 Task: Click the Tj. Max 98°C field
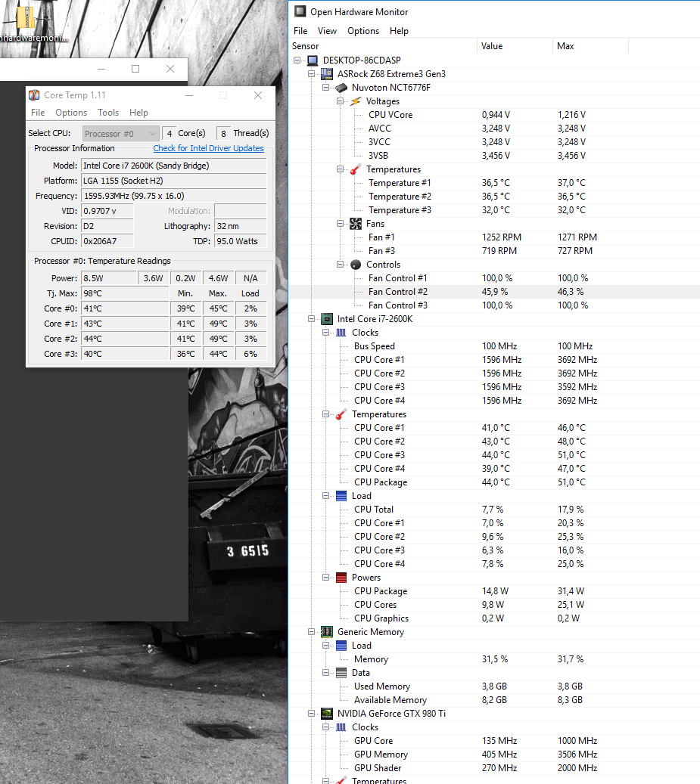[125, 293]
